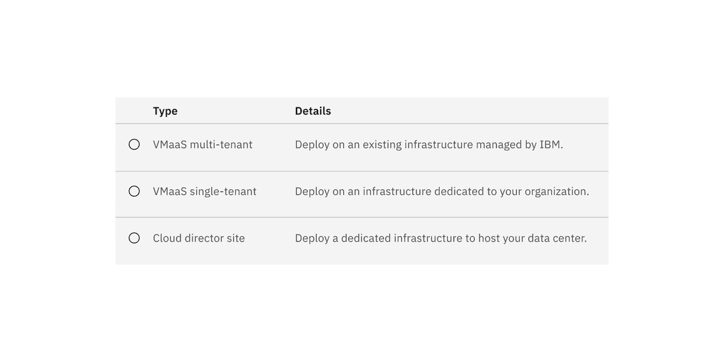
Task: Click the Type column header
Action: tap(165, 110)
